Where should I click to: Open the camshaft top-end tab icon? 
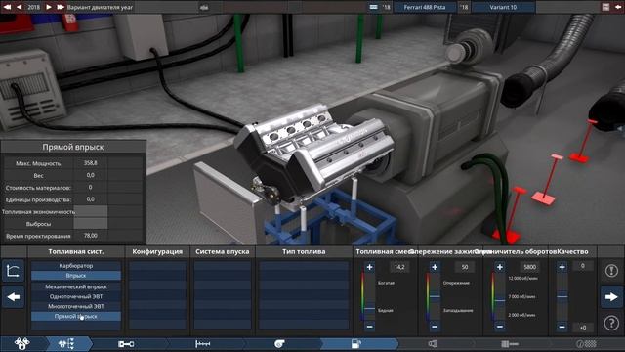pos(202,343)
